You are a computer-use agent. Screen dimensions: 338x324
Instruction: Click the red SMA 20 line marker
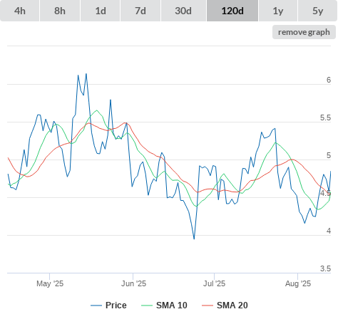208,305
